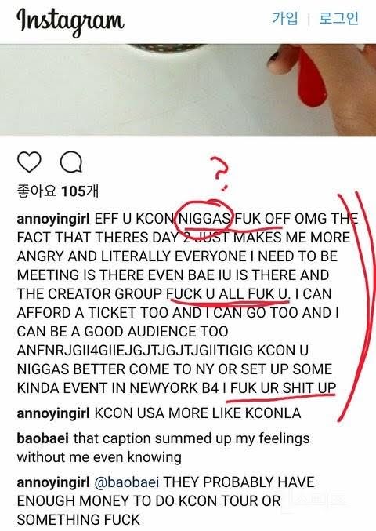The width and height of the screenshot is (376, 531).
Task: Click annoyingirl username next to KCON USA comment
Action: pos(53,413)
